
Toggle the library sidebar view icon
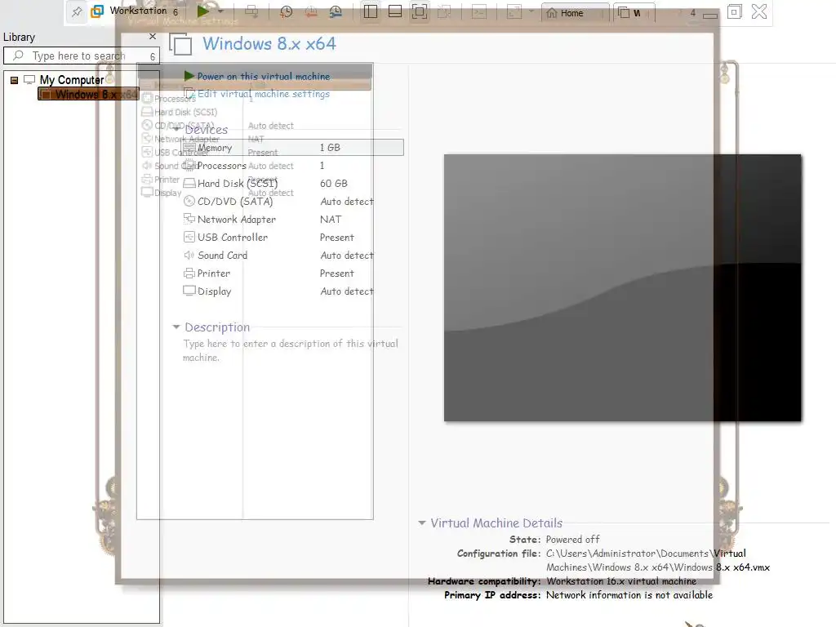tap(371, 11)
